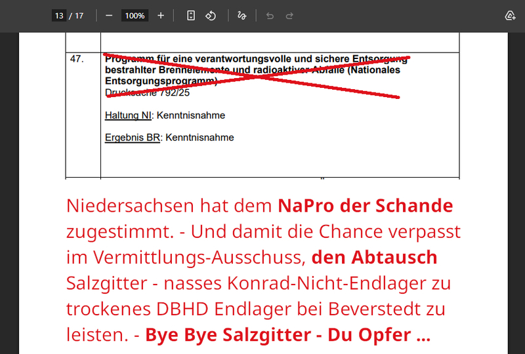Click row number 47 in the table
This screenshot has width=525, height=354.
(x=77, y=59)
